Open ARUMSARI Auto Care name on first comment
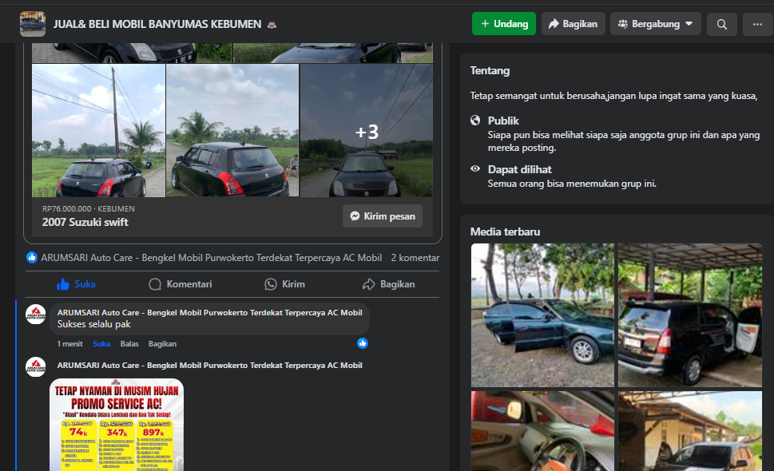This screenshot has height=471, width=774. 210,312
